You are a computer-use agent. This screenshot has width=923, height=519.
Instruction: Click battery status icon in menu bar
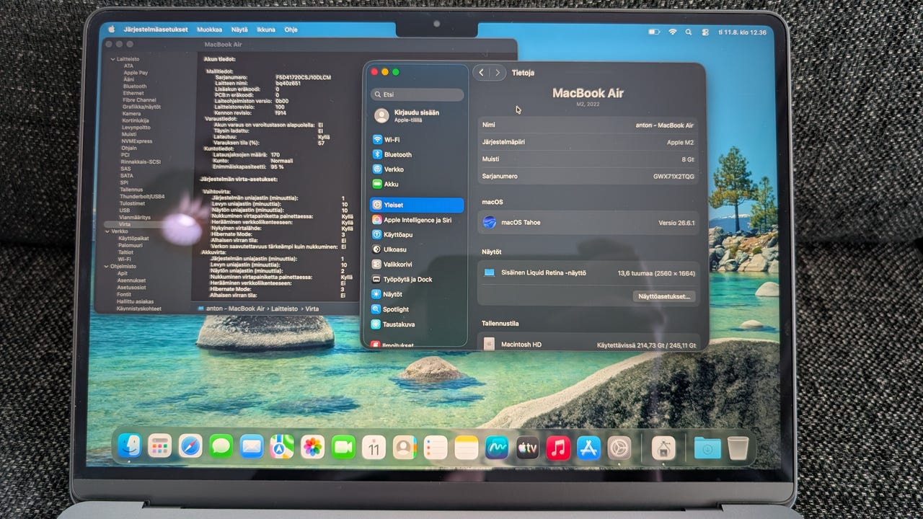654,32
